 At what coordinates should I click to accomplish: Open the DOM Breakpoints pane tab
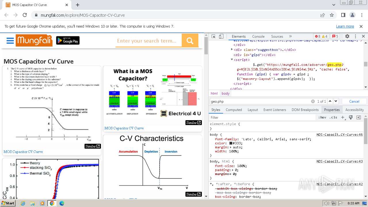point(305,110)
